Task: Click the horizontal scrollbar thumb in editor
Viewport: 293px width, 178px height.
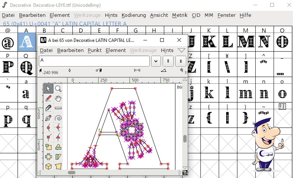Action: pos(71,172)
